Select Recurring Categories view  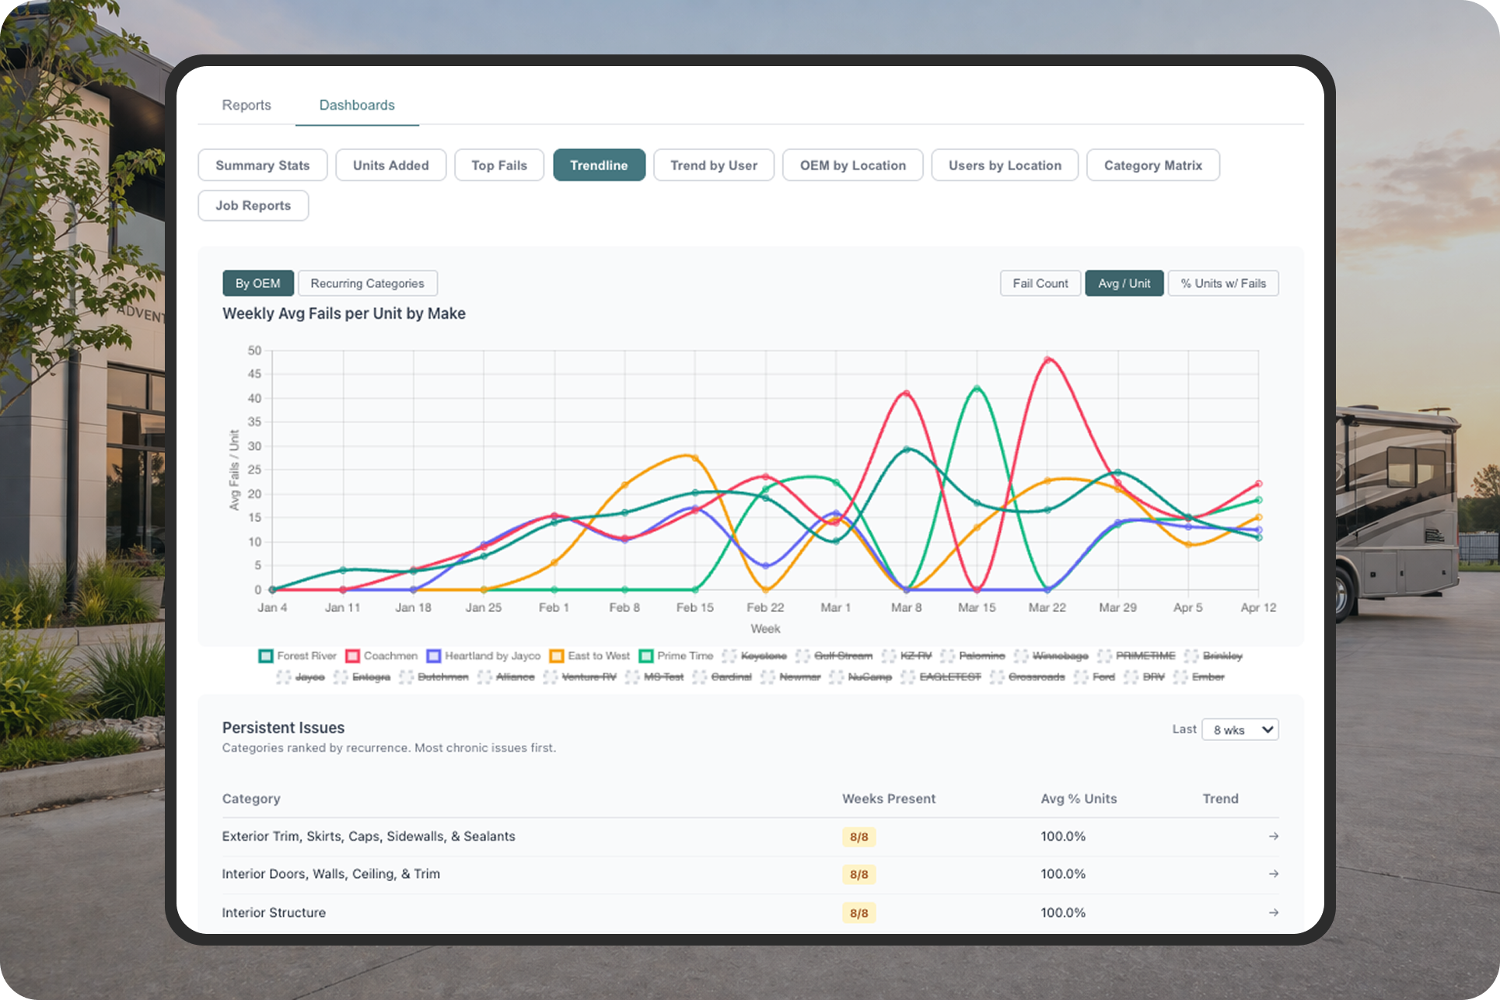coord(367,283)
